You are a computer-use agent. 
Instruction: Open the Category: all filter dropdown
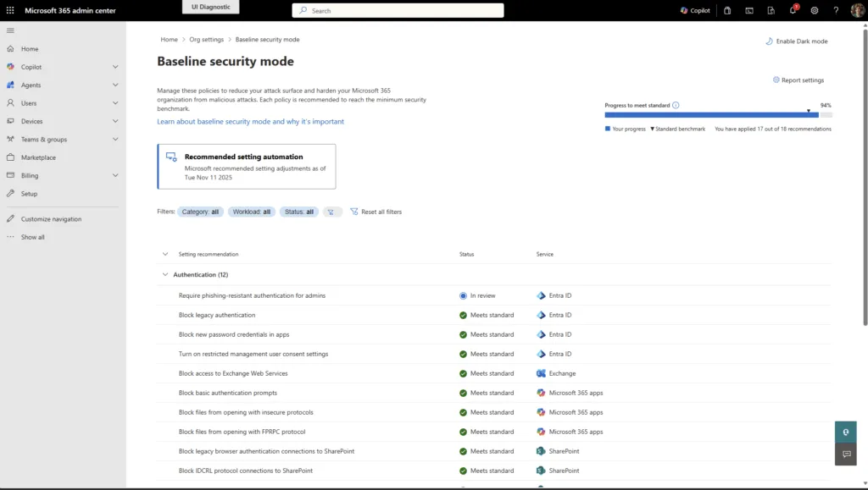click(x=200, y=212)
